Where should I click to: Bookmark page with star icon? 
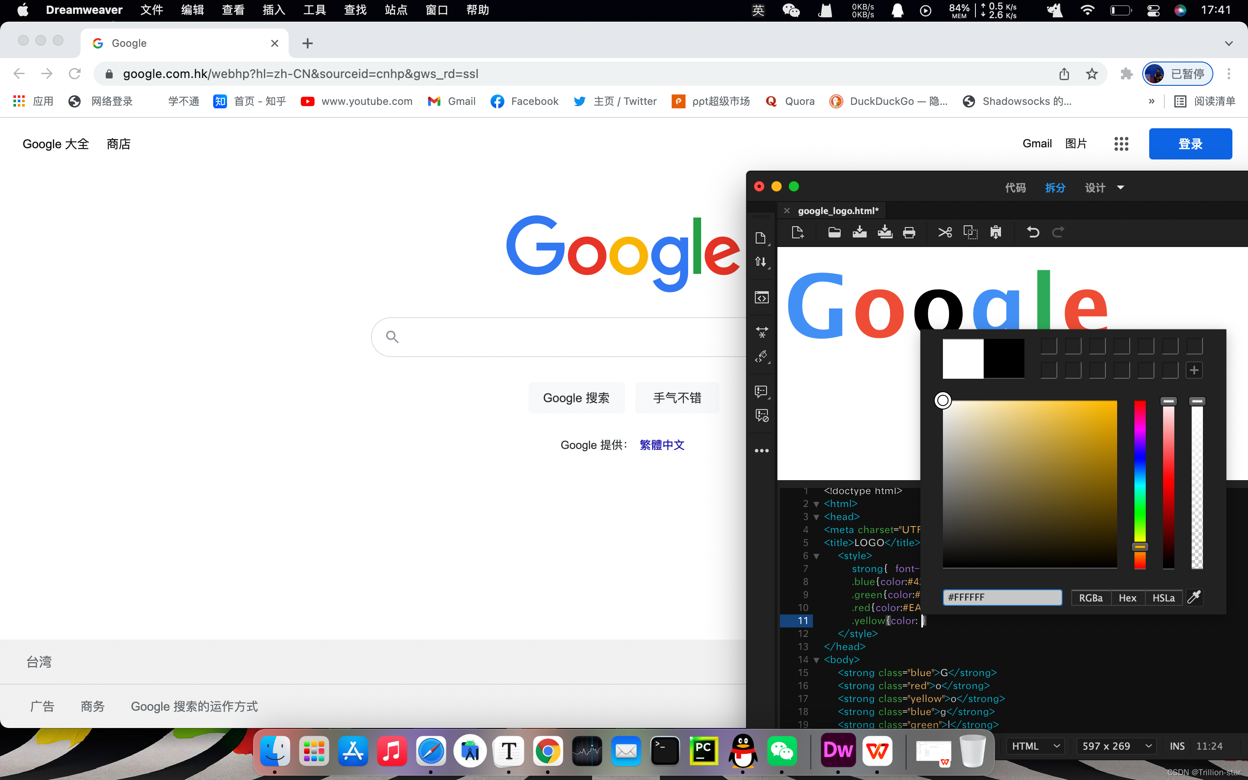click(x=1092, y=74)
